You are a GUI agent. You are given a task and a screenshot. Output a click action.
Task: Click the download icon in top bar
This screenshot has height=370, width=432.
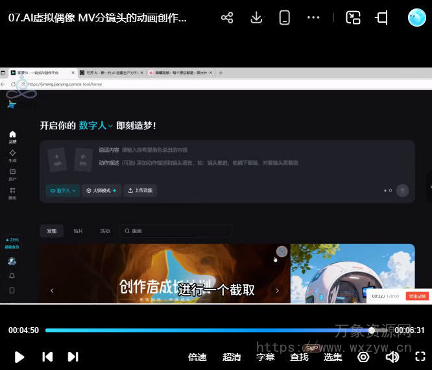[256, 18]
